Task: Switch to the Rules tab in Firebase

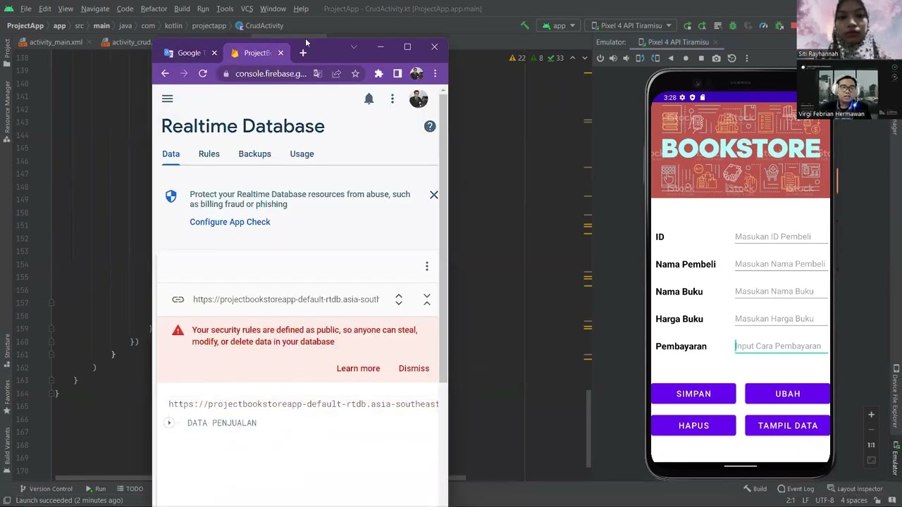Action: (x=209, y=154)
